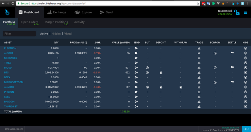The height and width of the screenshot is (132, 251).
Task: Hide the ELECTRON asset
Action: [245, 48]
